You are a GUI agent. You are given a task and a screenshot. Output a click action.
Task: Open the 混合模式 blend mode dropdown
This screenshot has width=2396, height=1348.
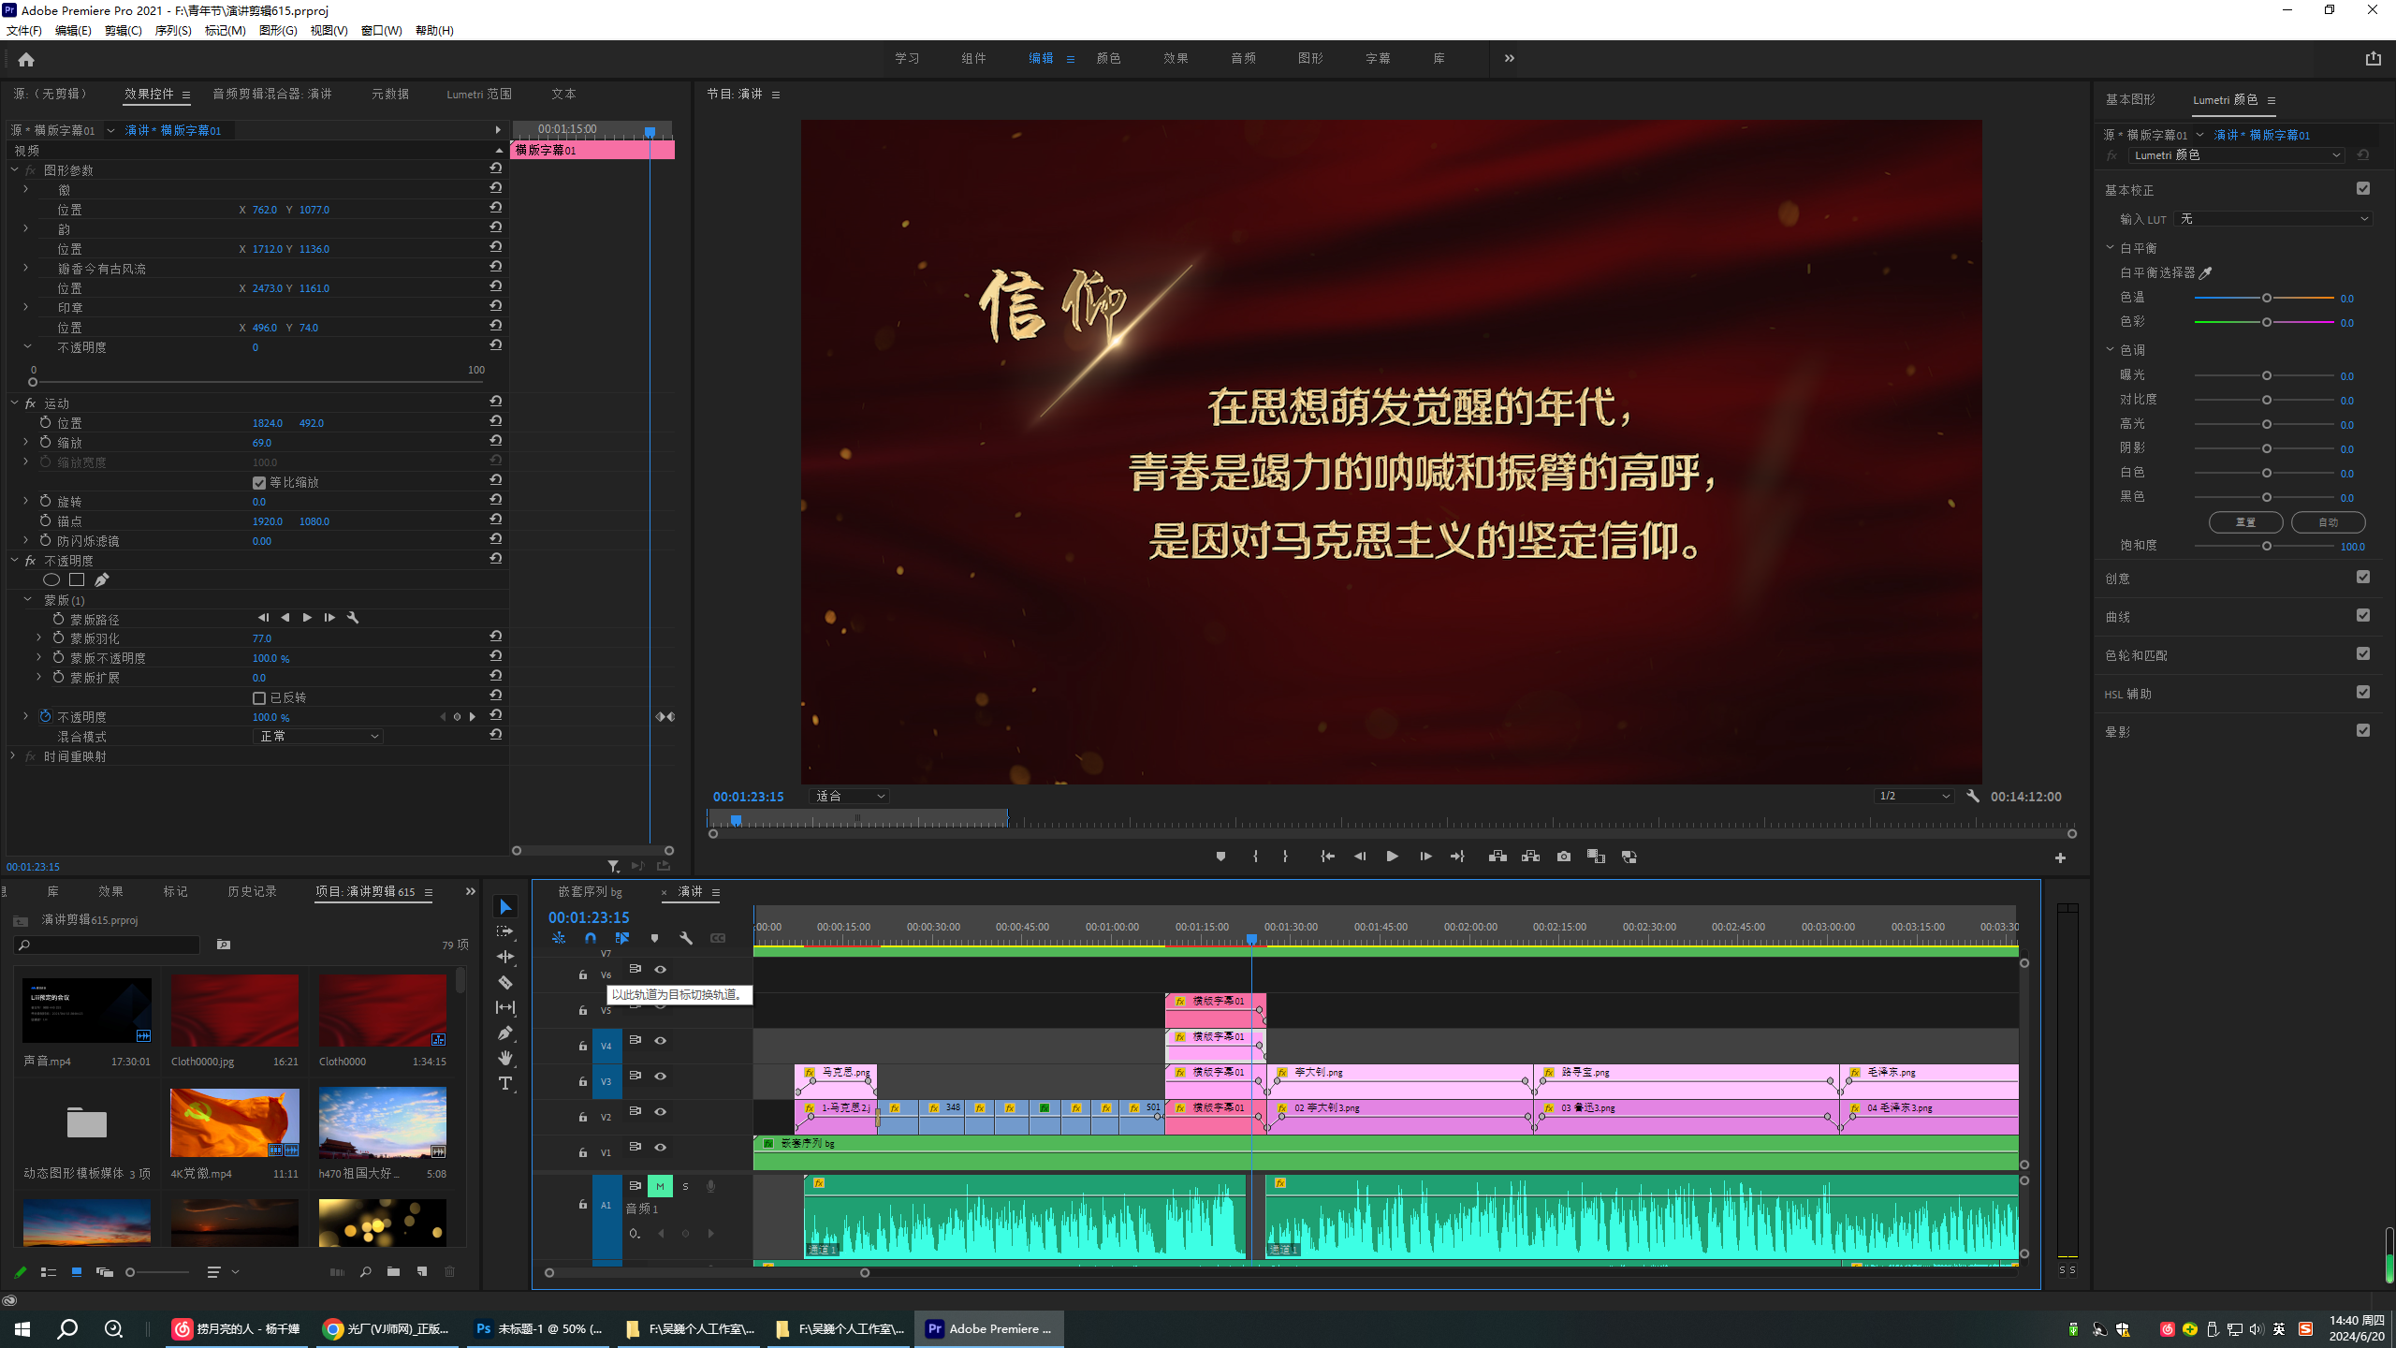click(x=318, y=737)
